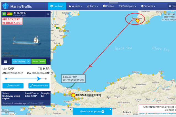
Task: Expand the Add to Fleet dropdown arrow
Action: [29, 62]
